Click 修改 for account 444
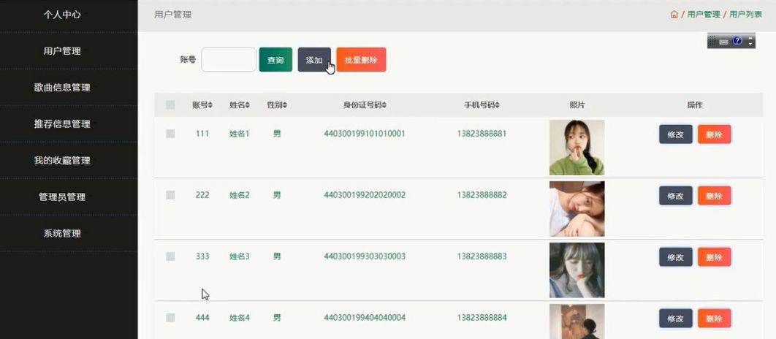 (x=676, y=319)
